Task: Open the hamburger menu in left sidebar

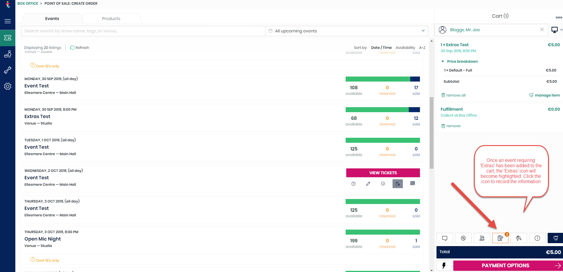Action: click(x=8, y=21)
